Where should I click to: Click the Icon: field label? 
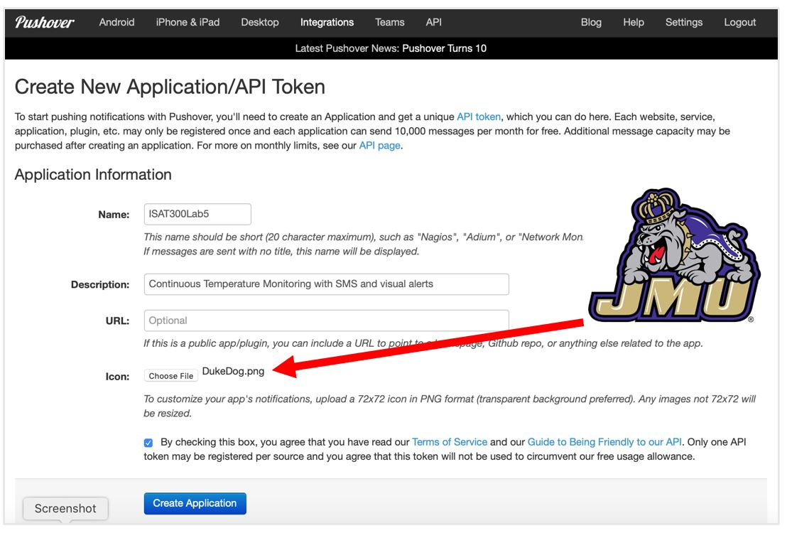[x=117, y=376]
